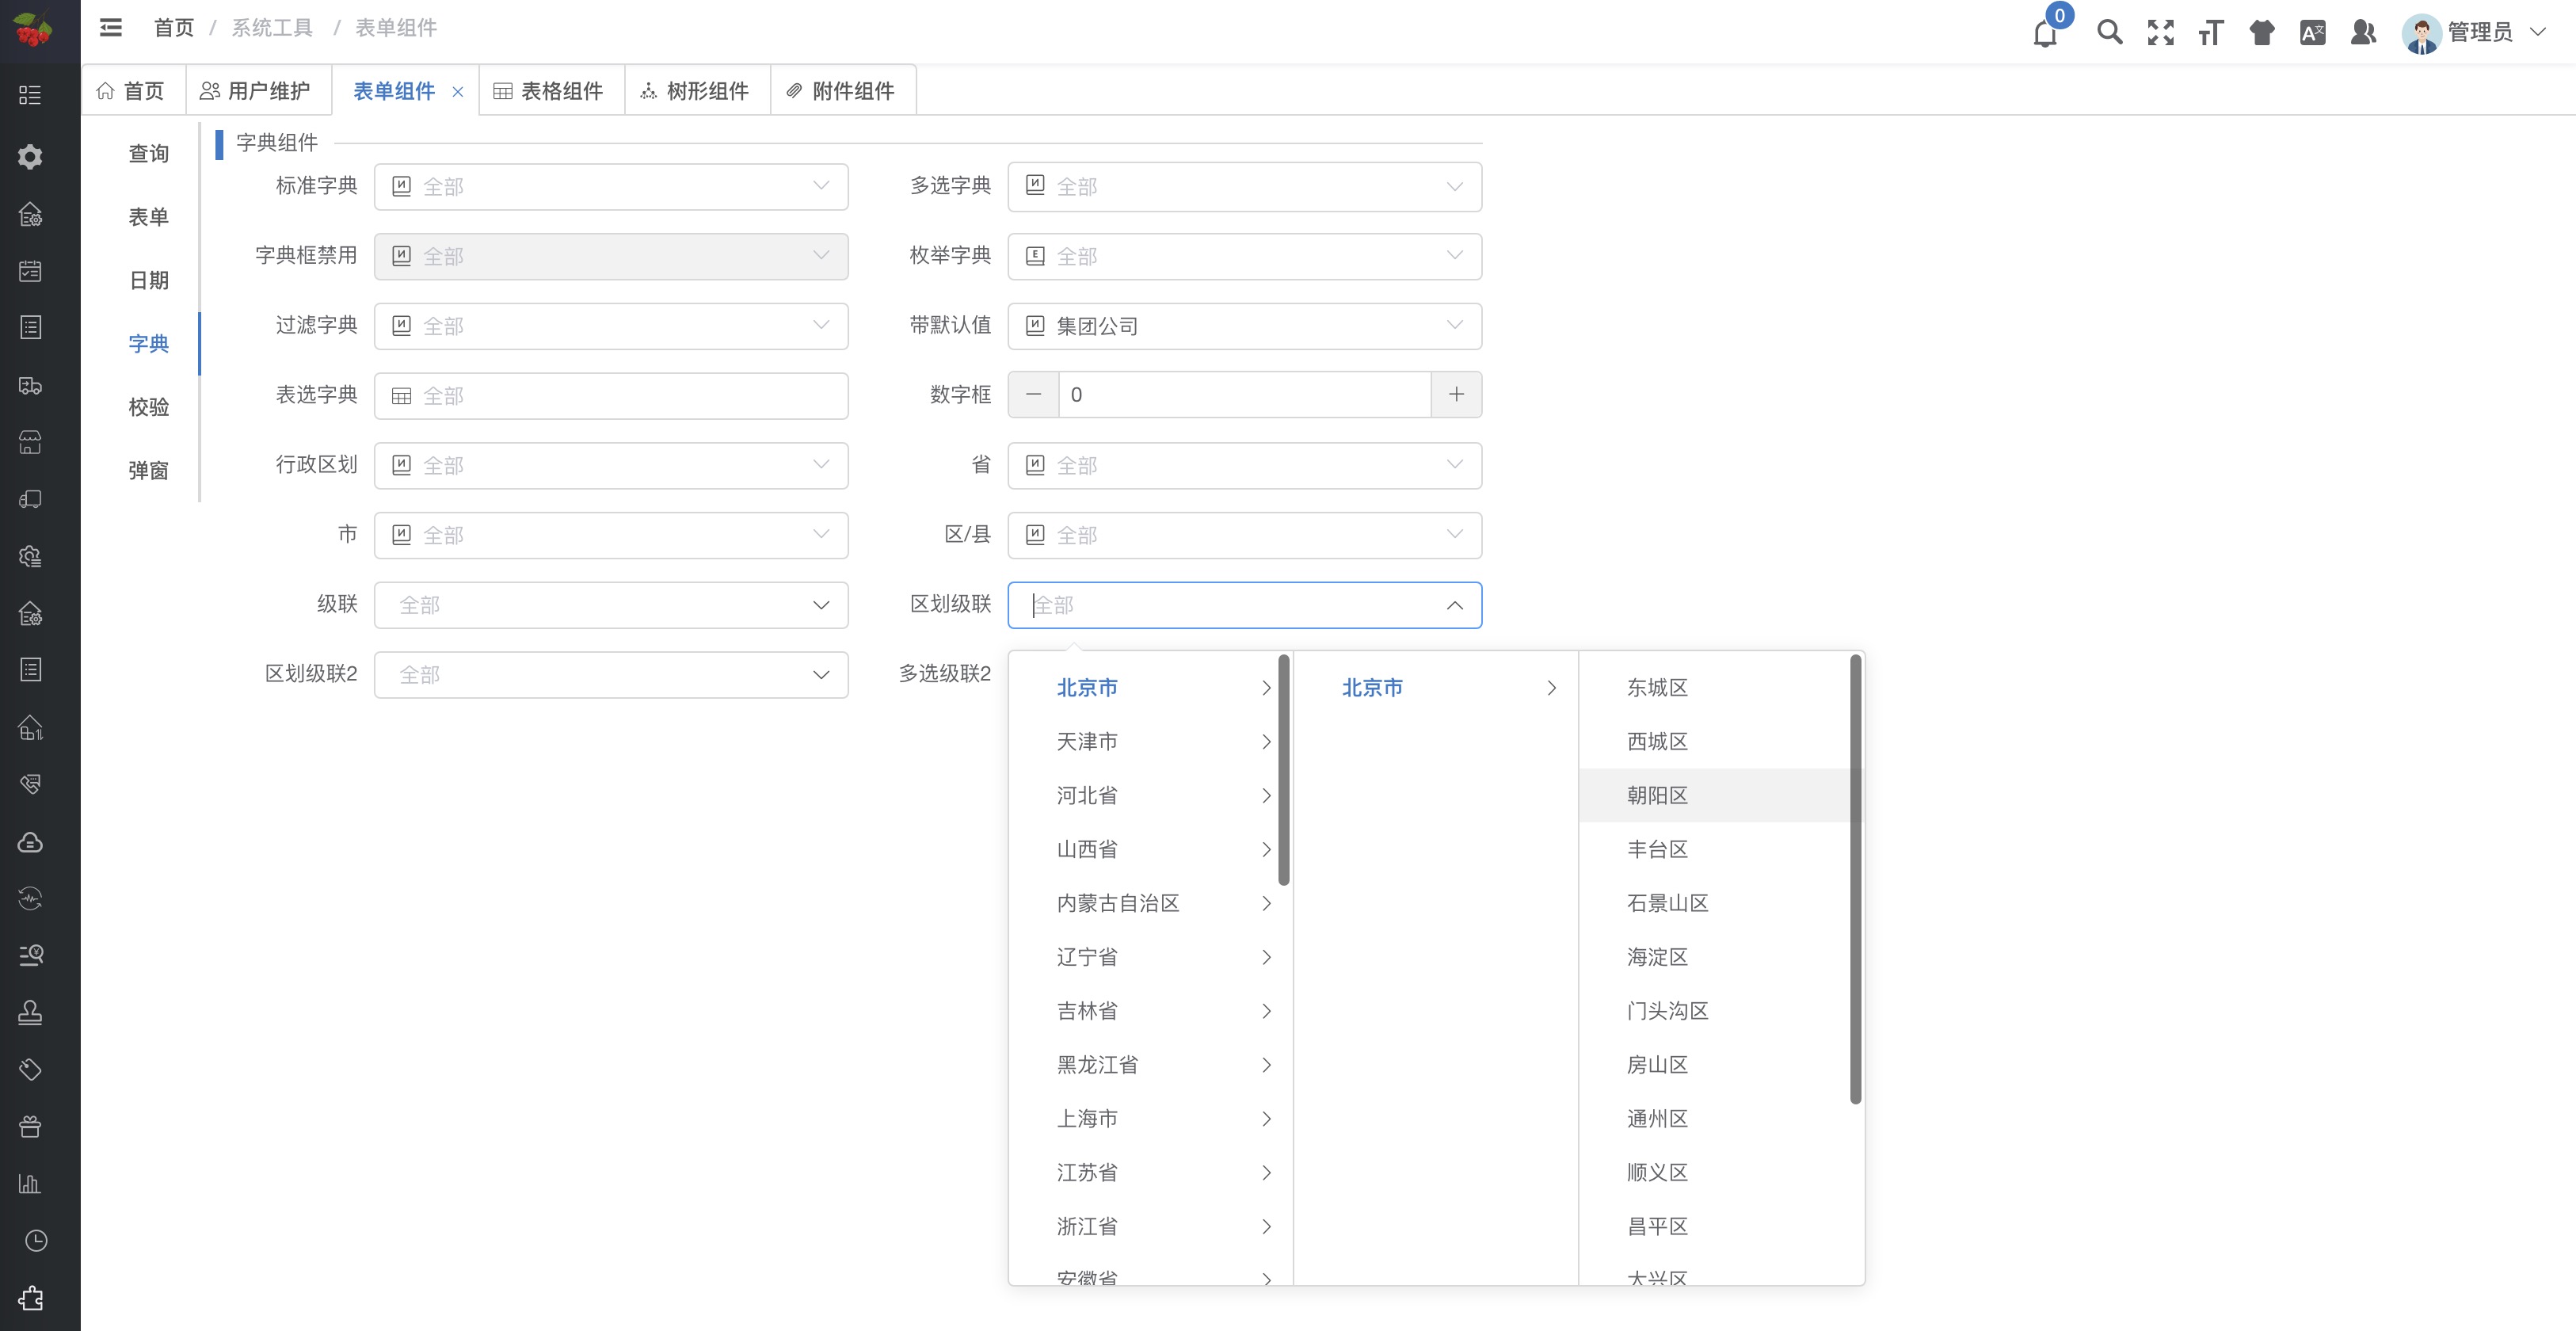Select 海淀区 in the district list

point(1720,958)
